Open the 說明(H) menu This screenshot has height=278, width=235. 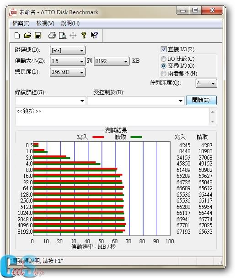70,23
